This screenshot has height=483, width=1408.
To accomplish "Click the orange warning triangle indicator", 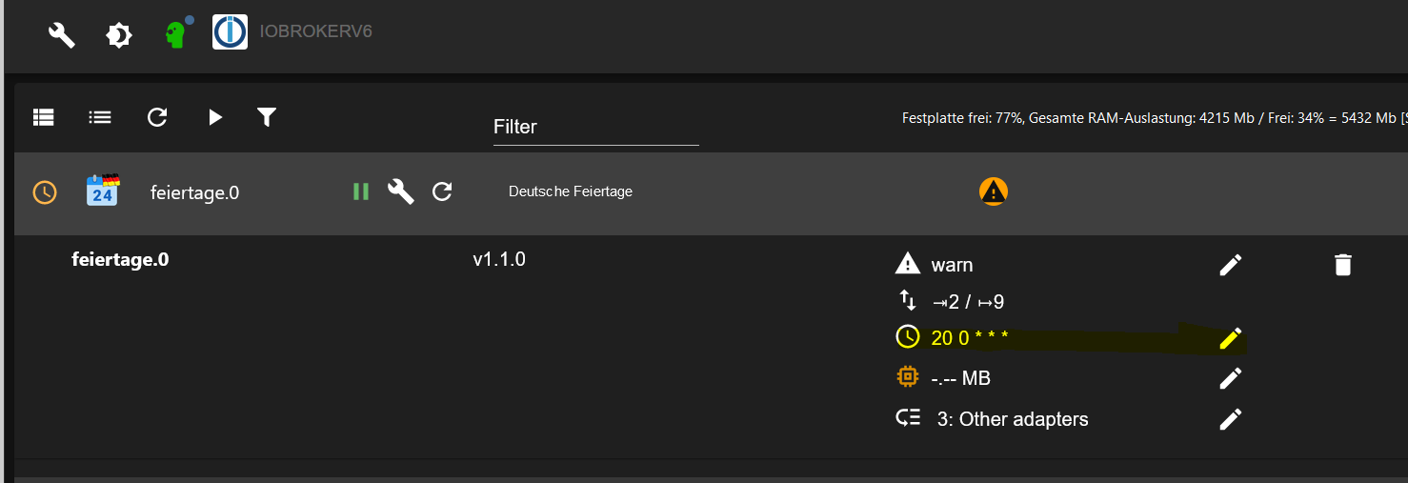I will pos(993,191).
